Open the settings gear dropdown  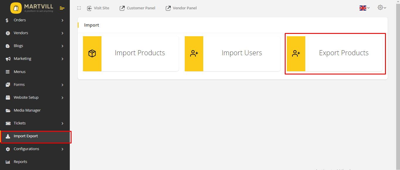(x=382, y=8)
